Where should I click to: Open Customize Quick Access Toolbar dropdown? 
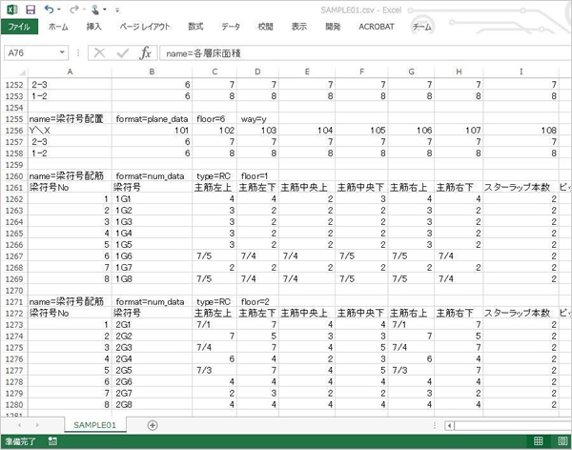(x=117, y=10)
